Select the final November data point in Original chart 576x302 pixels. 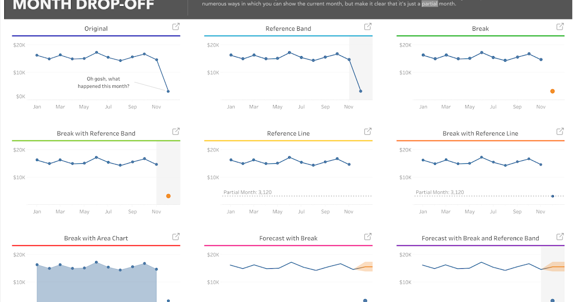[167, 91]
